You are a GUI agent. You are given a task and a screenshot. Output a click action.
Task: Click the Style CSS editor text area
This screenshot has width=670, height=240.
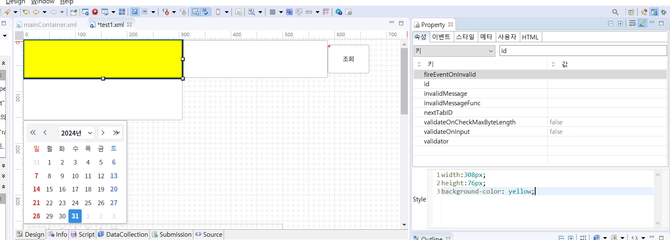point(543,199)
